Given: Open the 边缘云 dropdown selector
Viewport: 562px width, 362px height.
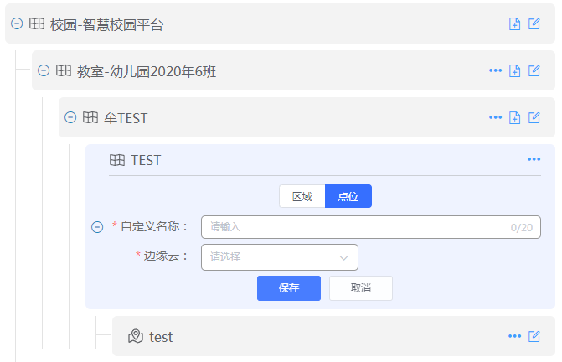Looking at the screenshot, I should [x=280, y=257].
